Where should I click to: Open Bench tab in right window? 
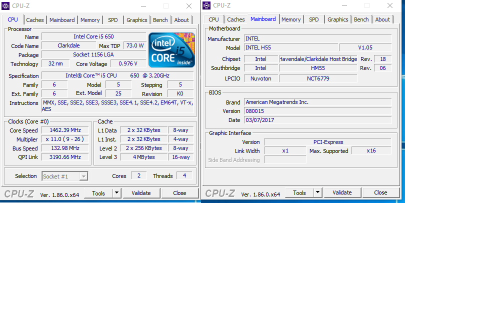(x=361, y=19)
